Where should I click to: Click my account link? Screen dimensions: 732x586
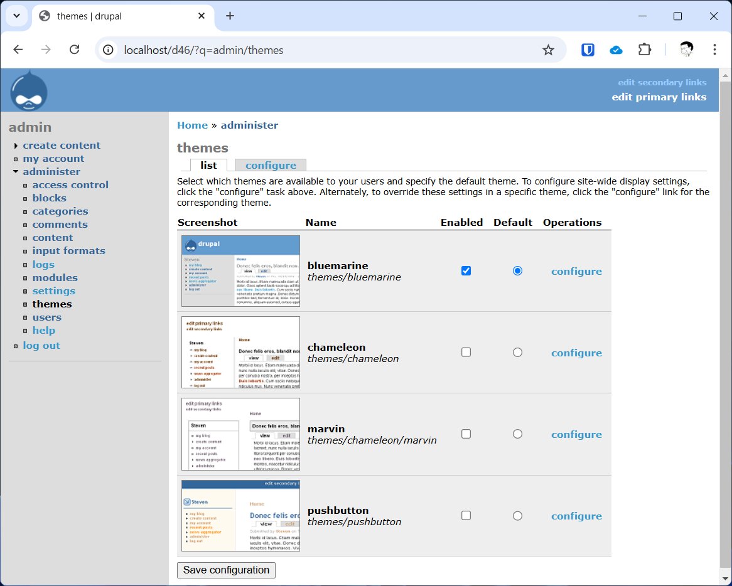click(x=53, y=159)
